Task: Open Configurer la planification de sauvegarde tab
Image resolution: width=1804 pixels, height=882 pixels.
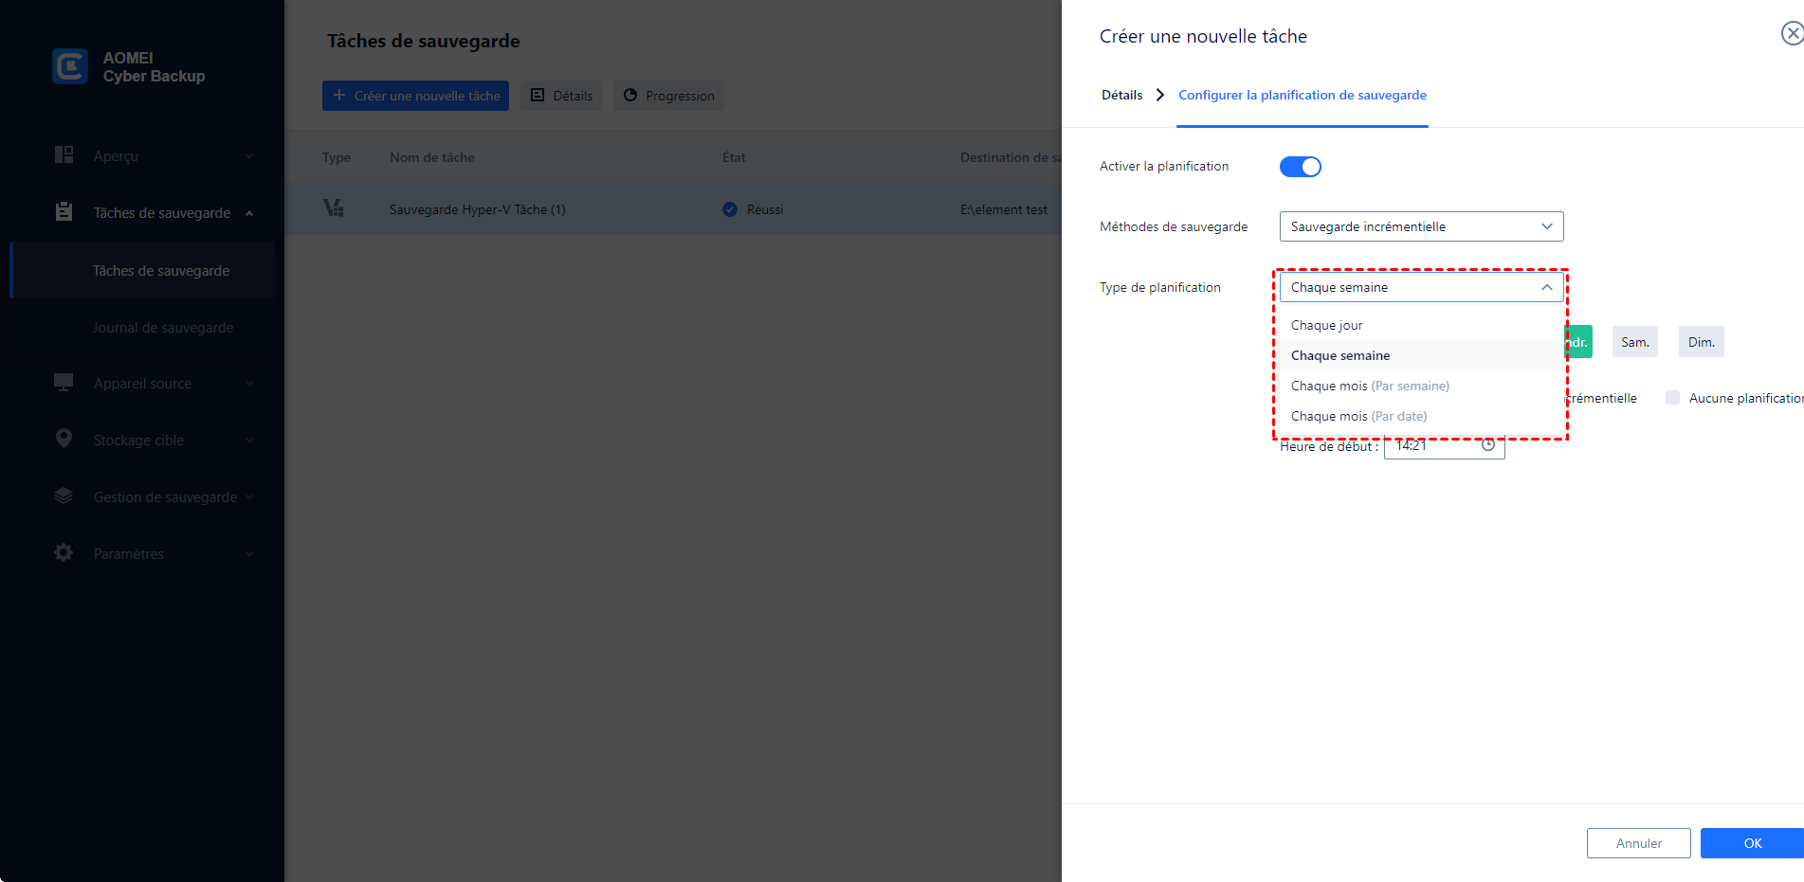Action: coord(1302,95)
